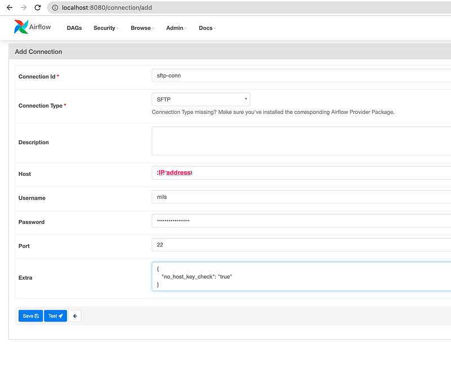Save the connection

30,316
